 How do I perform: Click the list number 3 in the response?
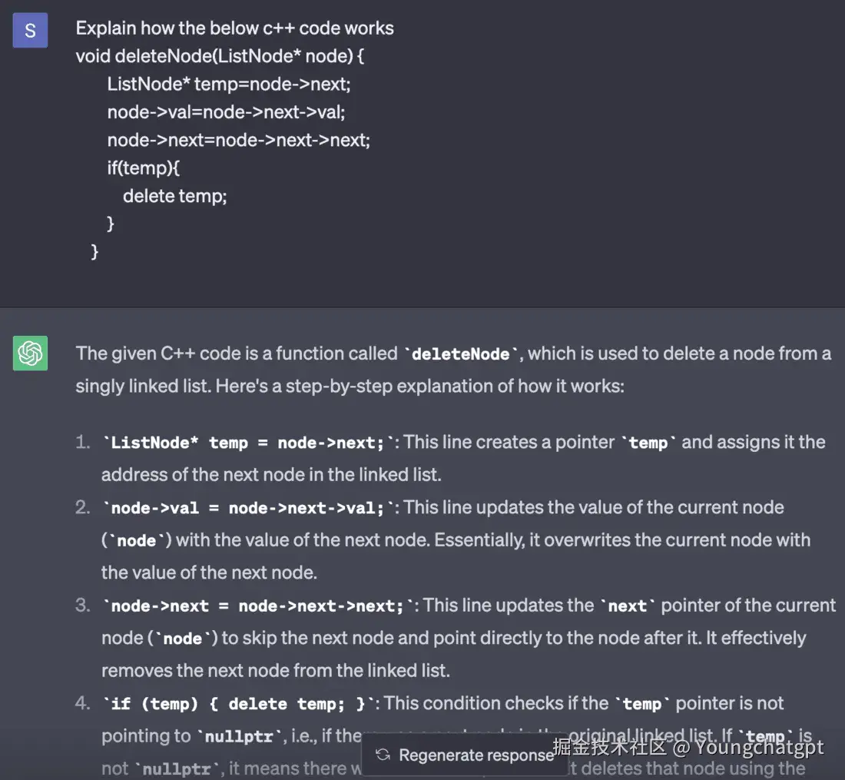point(83,606)
